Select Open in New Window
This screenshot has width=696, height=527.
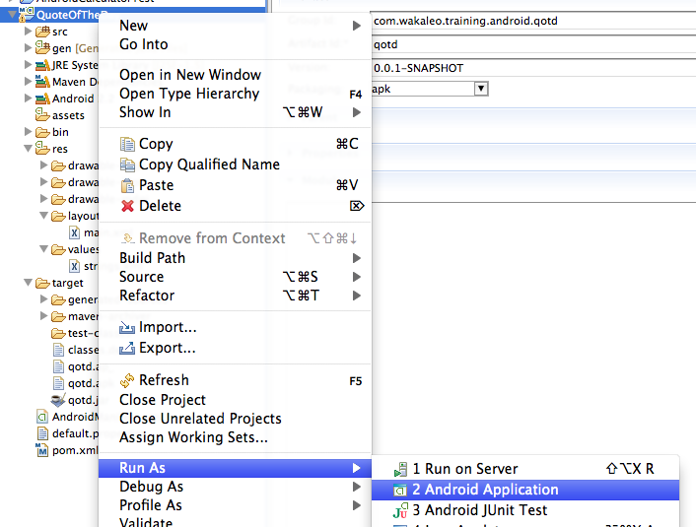click(235, 75)
